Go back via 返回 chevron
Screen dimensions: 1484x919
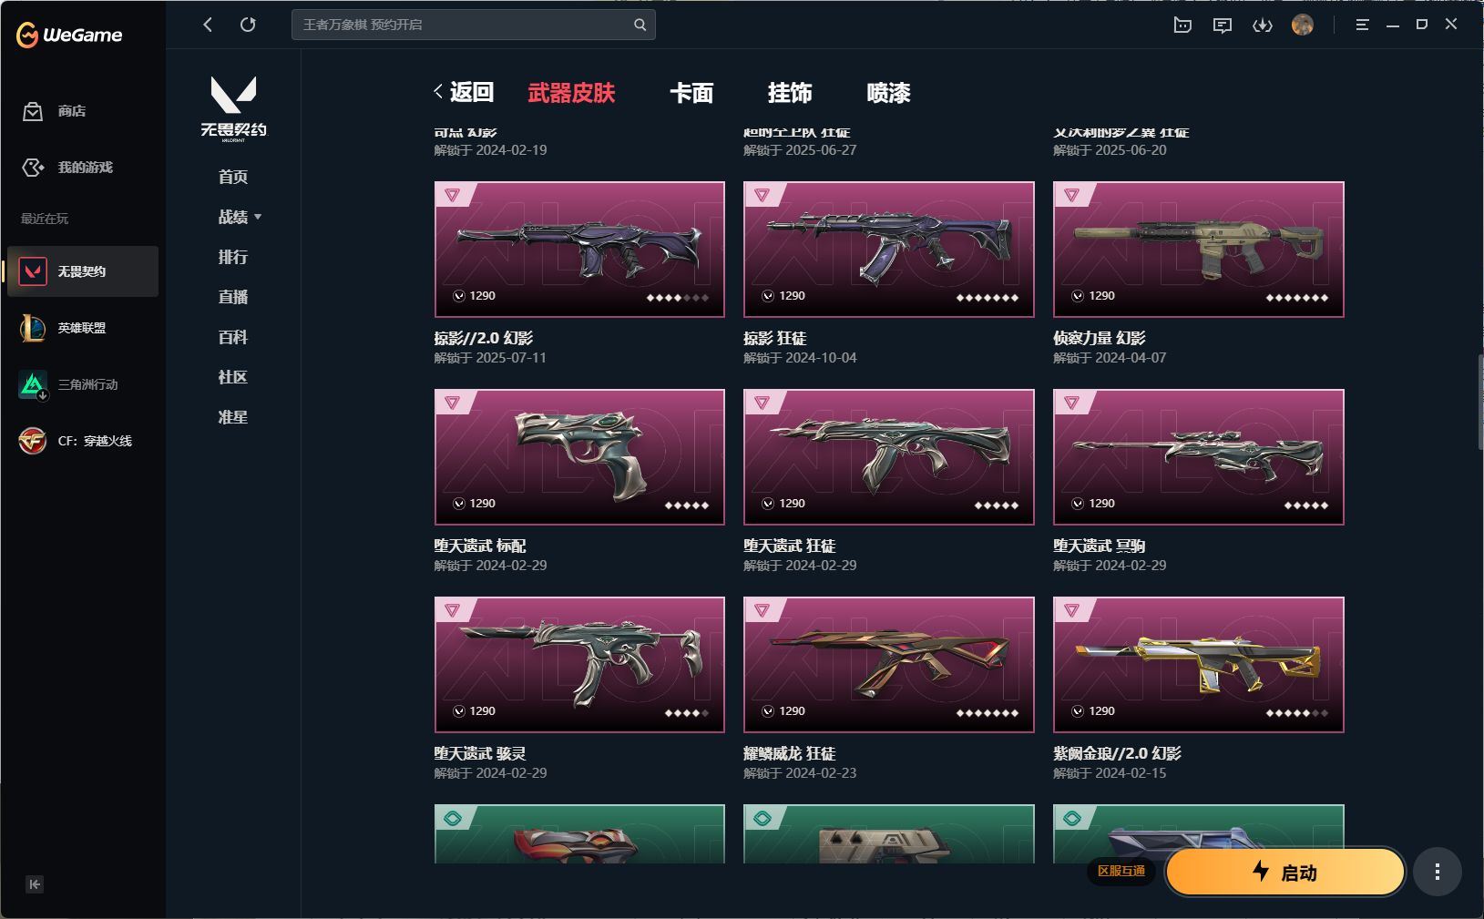point(464,92)
